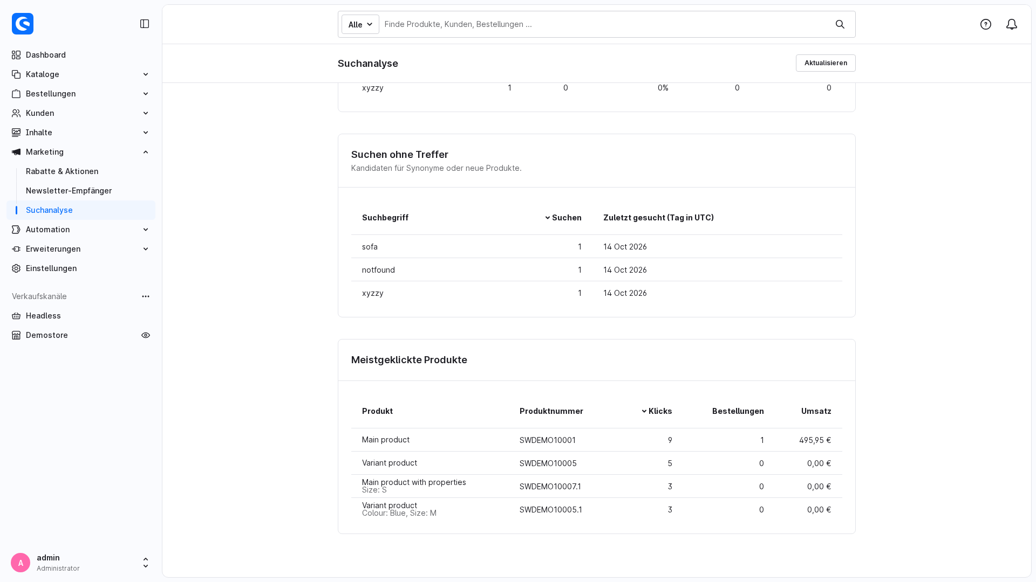
Task: Collapse the sidebar with the panel icon
Action: 145,24
